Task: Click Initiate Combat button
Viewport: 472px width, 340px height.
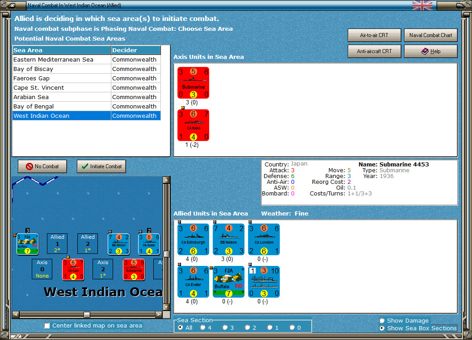Action: (x=101, y=166)
